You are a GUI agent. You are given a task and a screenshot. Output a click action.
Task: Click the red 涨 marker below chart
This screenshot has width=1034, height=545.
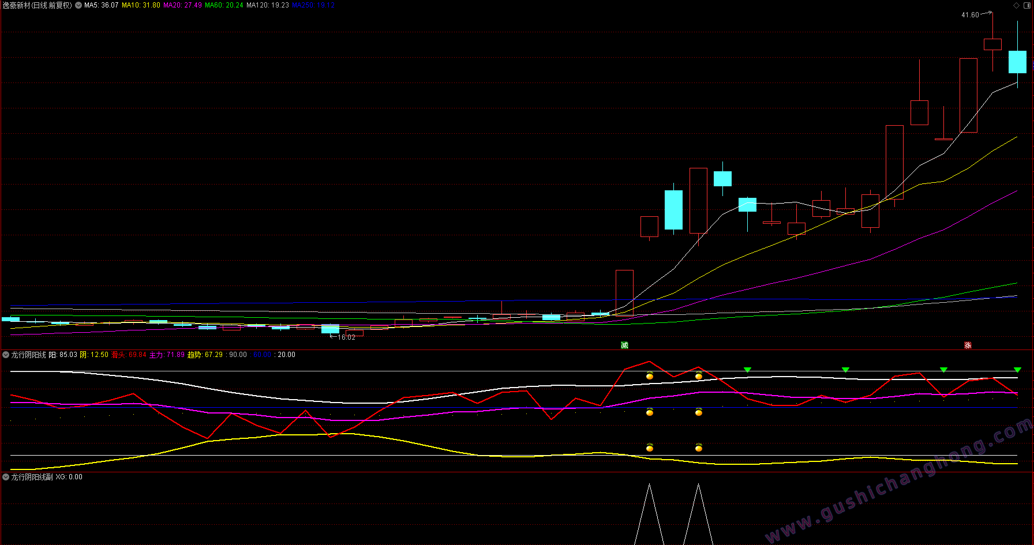pos(968,345)
